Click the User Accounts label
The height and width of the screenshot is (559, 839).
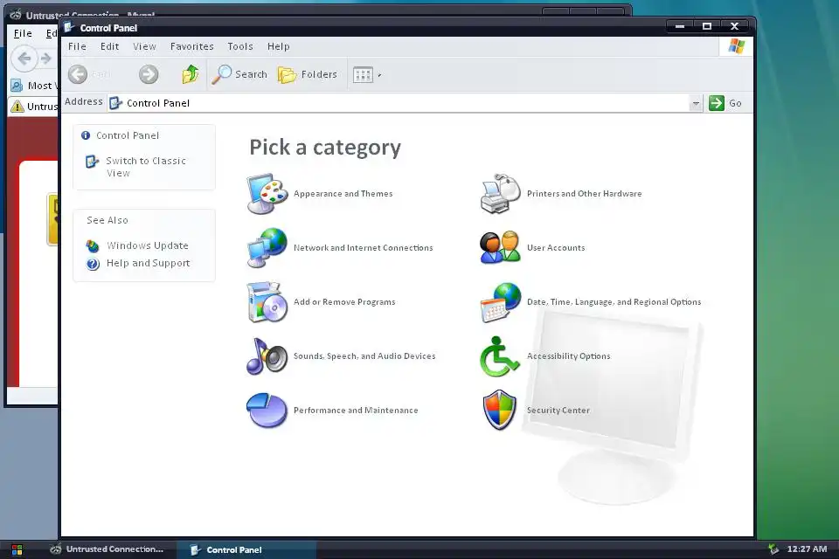556,248
